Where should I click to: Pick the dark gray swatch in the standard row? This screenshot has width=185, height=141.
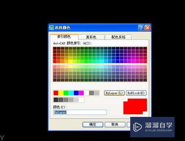[91, 93]
